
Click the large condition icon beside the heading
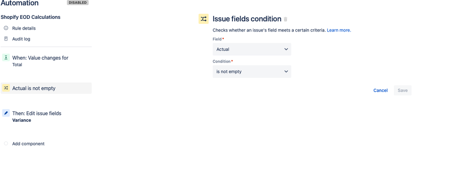tap(204, 19)
